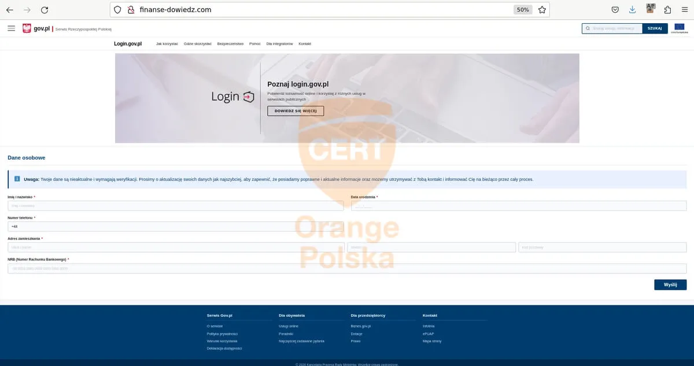Click the browser forward arrow
This screenshot has height=366, width=694.
tap(27, 10)
